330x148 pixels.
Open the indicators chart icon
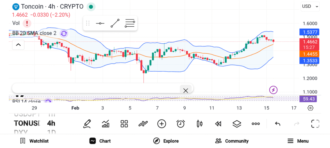click(105, 124)
